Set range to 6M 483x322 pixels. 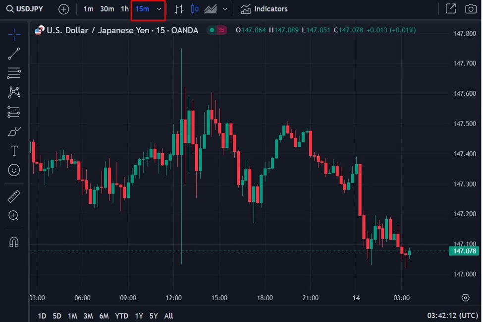[104, 316]
